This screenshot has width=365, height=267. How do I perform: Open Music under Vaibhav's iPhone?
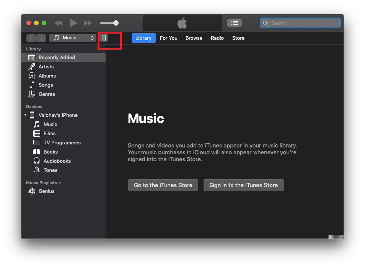(x=50, y=124)
